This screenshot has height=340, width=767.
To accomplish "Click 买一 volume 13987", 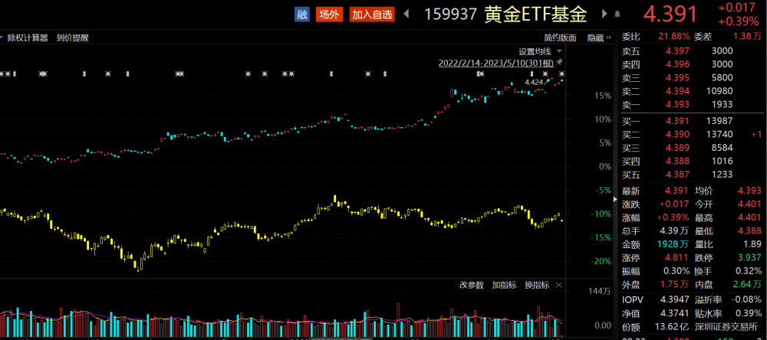I will 719,121.
